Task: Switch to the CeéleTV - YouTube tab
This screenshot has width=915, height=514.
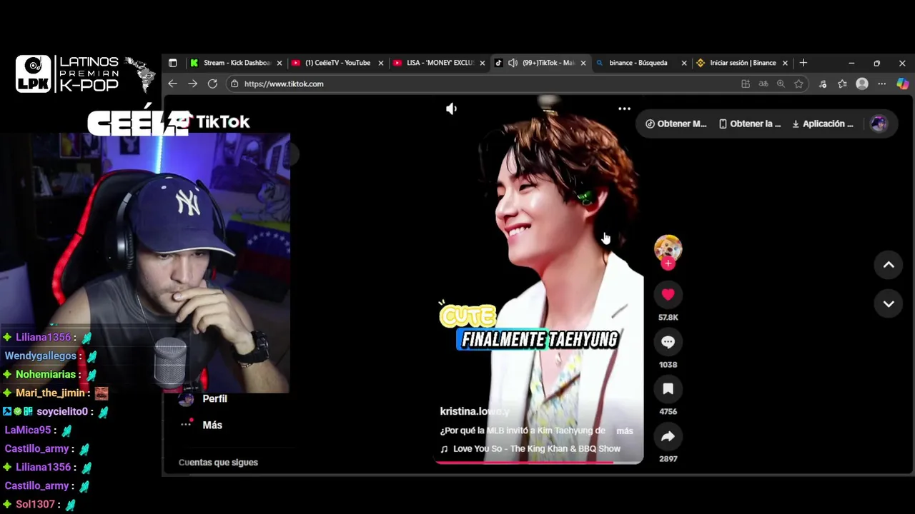Action: click(x=337, y=63)
